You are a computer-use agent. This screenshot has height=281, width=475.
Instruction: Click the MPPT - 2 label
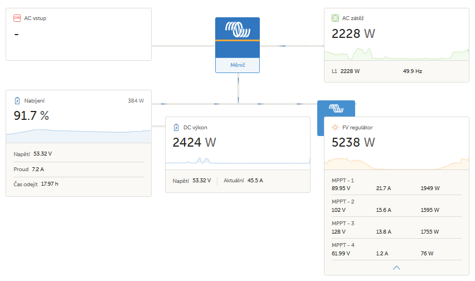343,202
